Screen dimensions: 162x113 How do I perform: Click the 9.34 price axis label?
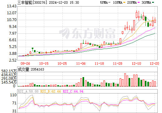(13, 27)
